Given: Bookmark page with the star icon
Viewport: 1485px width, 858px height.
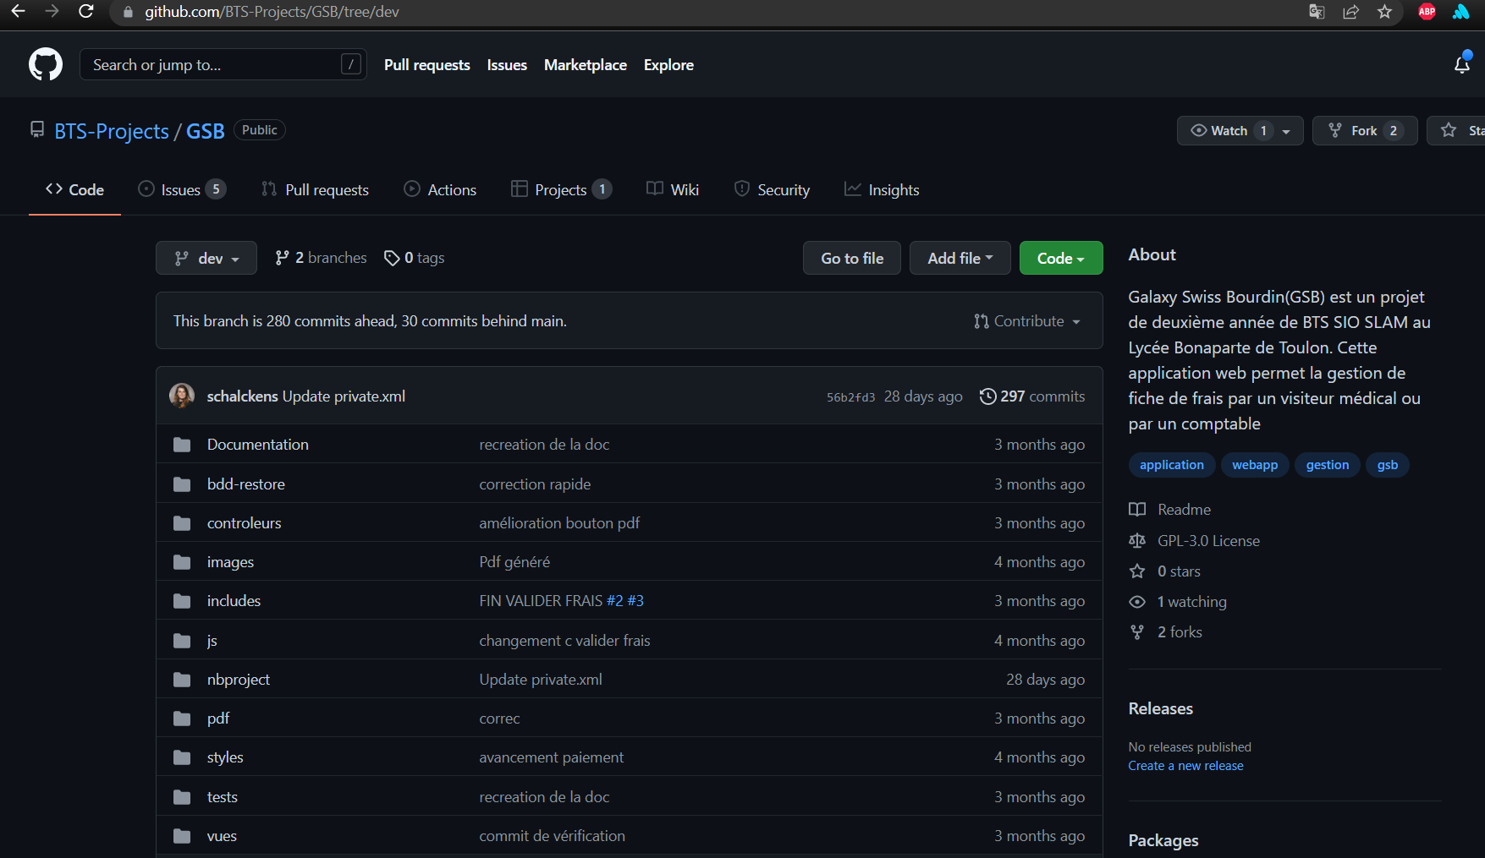Looking at the screenshot, I should (1384, 12).
